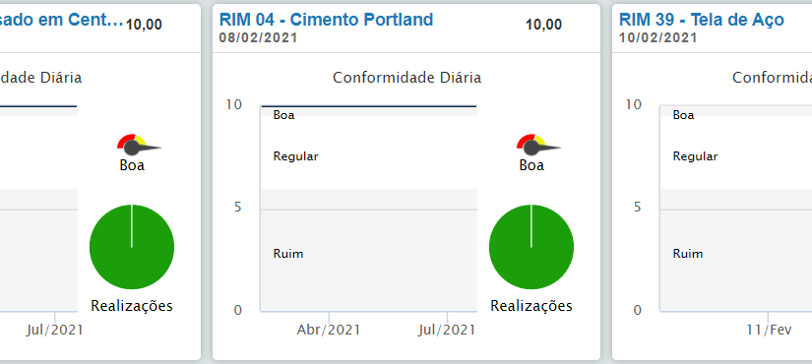Image resolution: width=812 pixels, height=364 pixels.
Task: Click the Ruim band label in the Cimento Portland chart
Action: point(288,254)
